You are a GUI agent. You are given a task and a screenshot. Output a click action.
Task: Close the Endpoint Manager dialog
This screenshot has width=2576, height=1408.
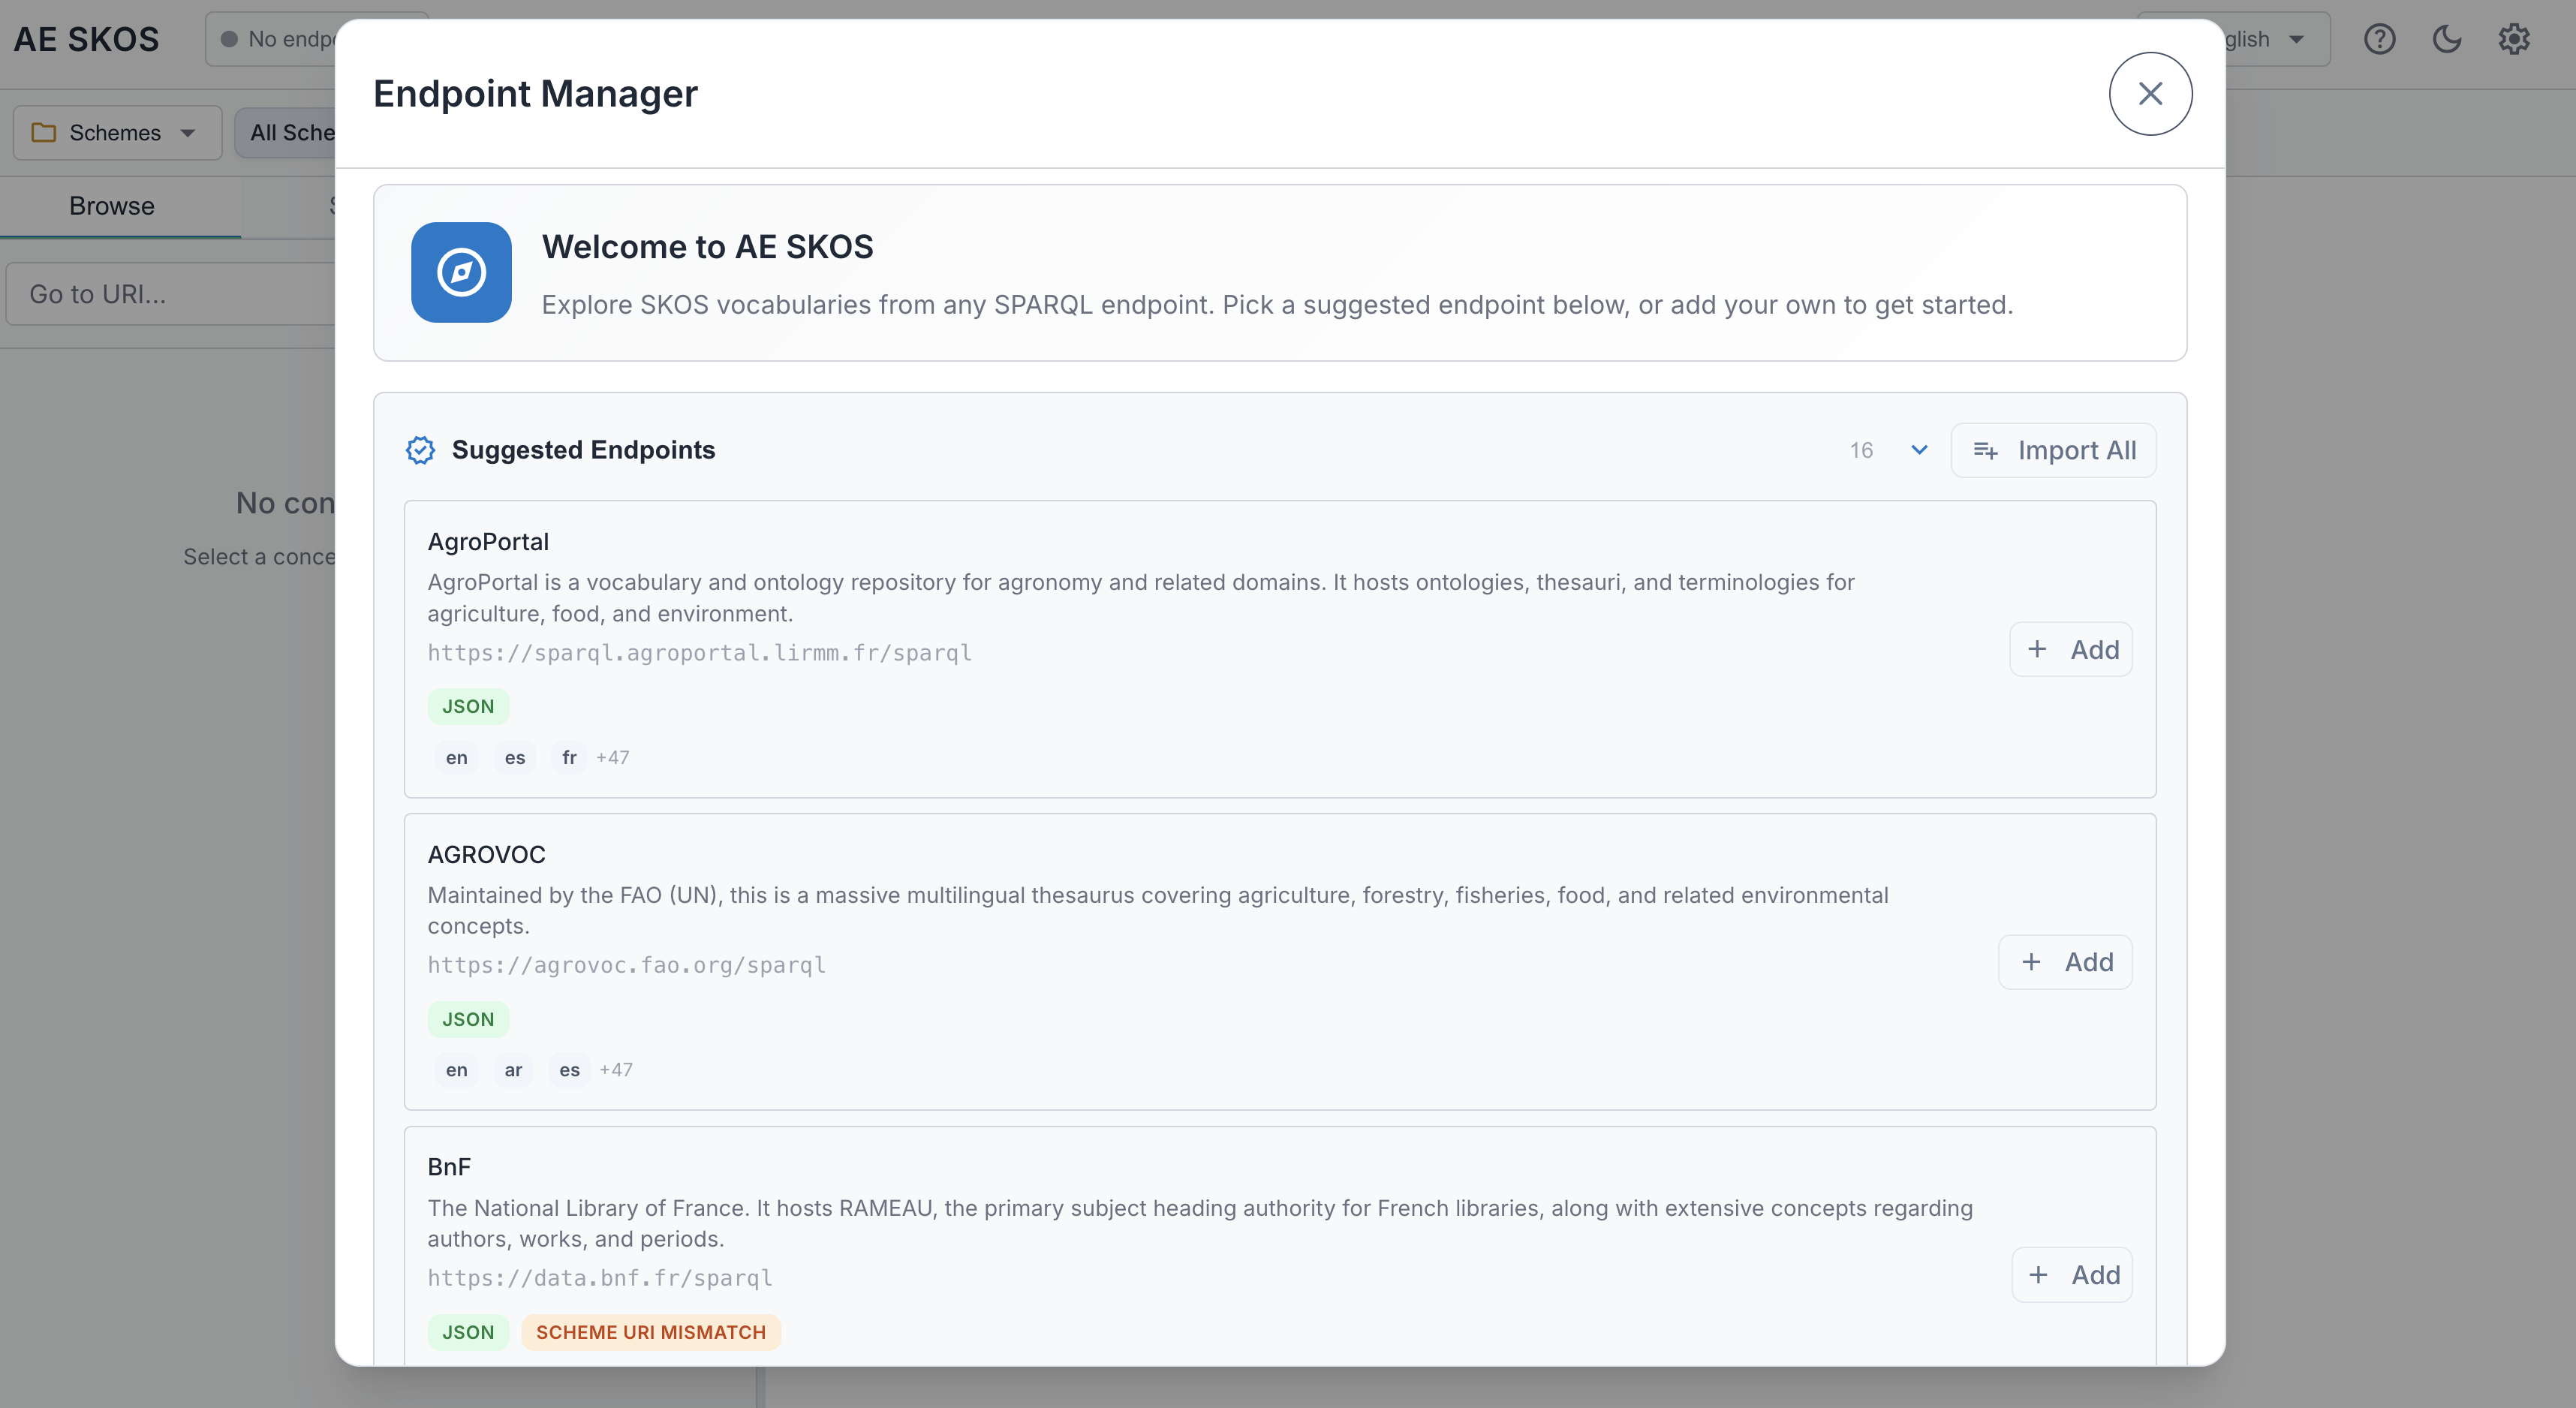[2150, 94]
